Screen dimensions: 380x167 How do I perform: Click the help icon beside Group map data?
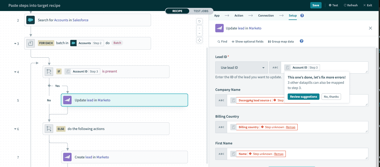point(302,41)
